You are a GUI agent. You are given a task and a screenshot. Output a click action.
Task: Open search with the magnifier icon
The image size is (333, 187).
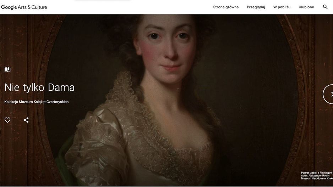click(x=325, y=7)
